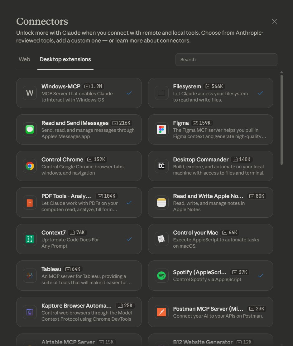Select the Context7 icon
The image size is (293, 346).
30,239
